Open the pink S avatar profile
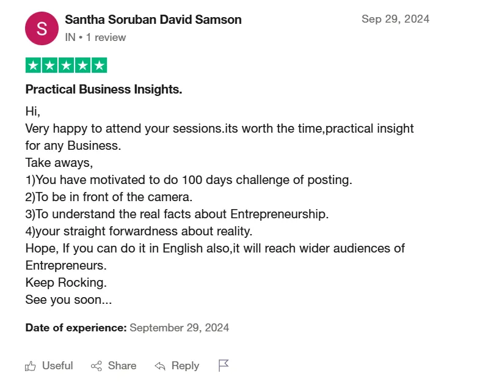Image resolution: width=480 pixels, height=387 pixels. 42,29
